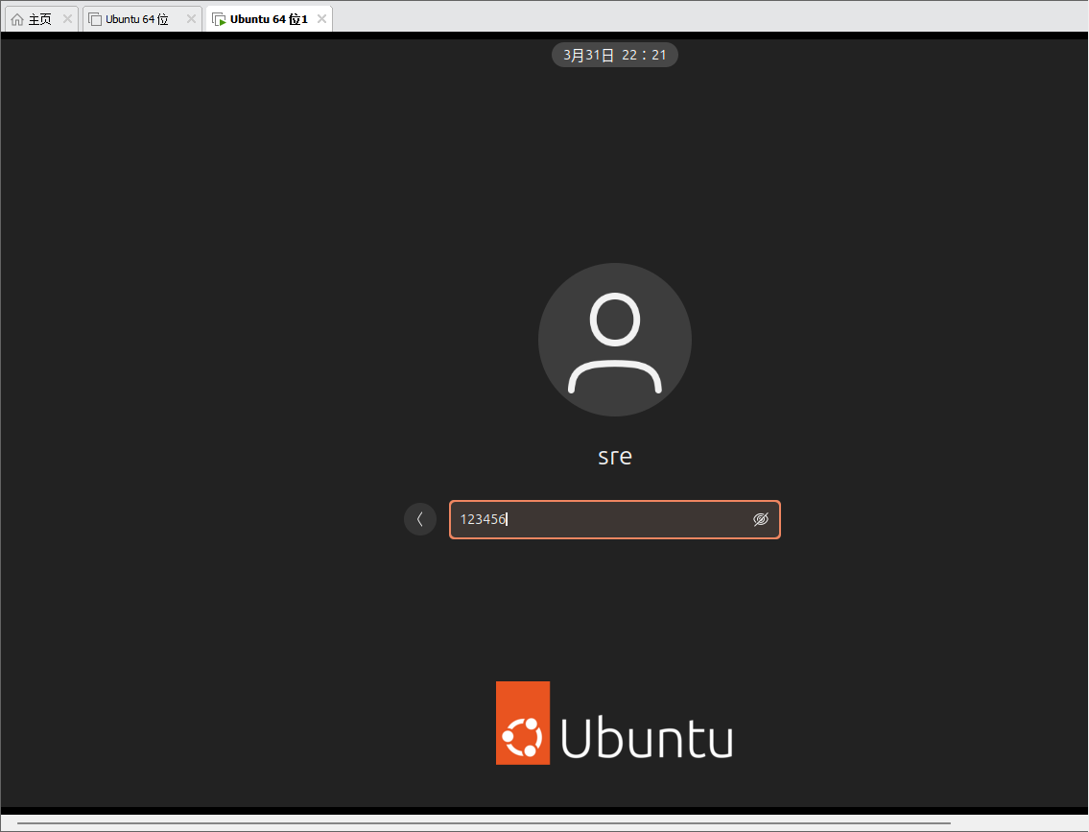Click the VM icon on Ubuntu 64 位 tab
Viewport: 1089px width, 832px height.
tap(95, 19)
